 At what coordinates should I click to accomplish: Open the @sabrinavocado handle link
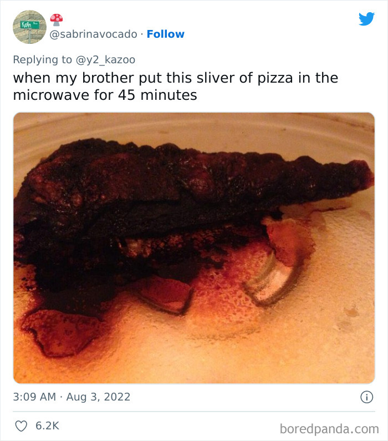click(x=94, y=34)
